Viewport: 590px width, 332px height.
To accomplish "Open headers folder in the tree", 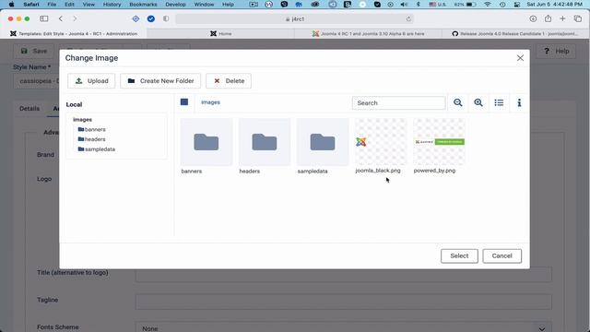I will pos(92,139).
